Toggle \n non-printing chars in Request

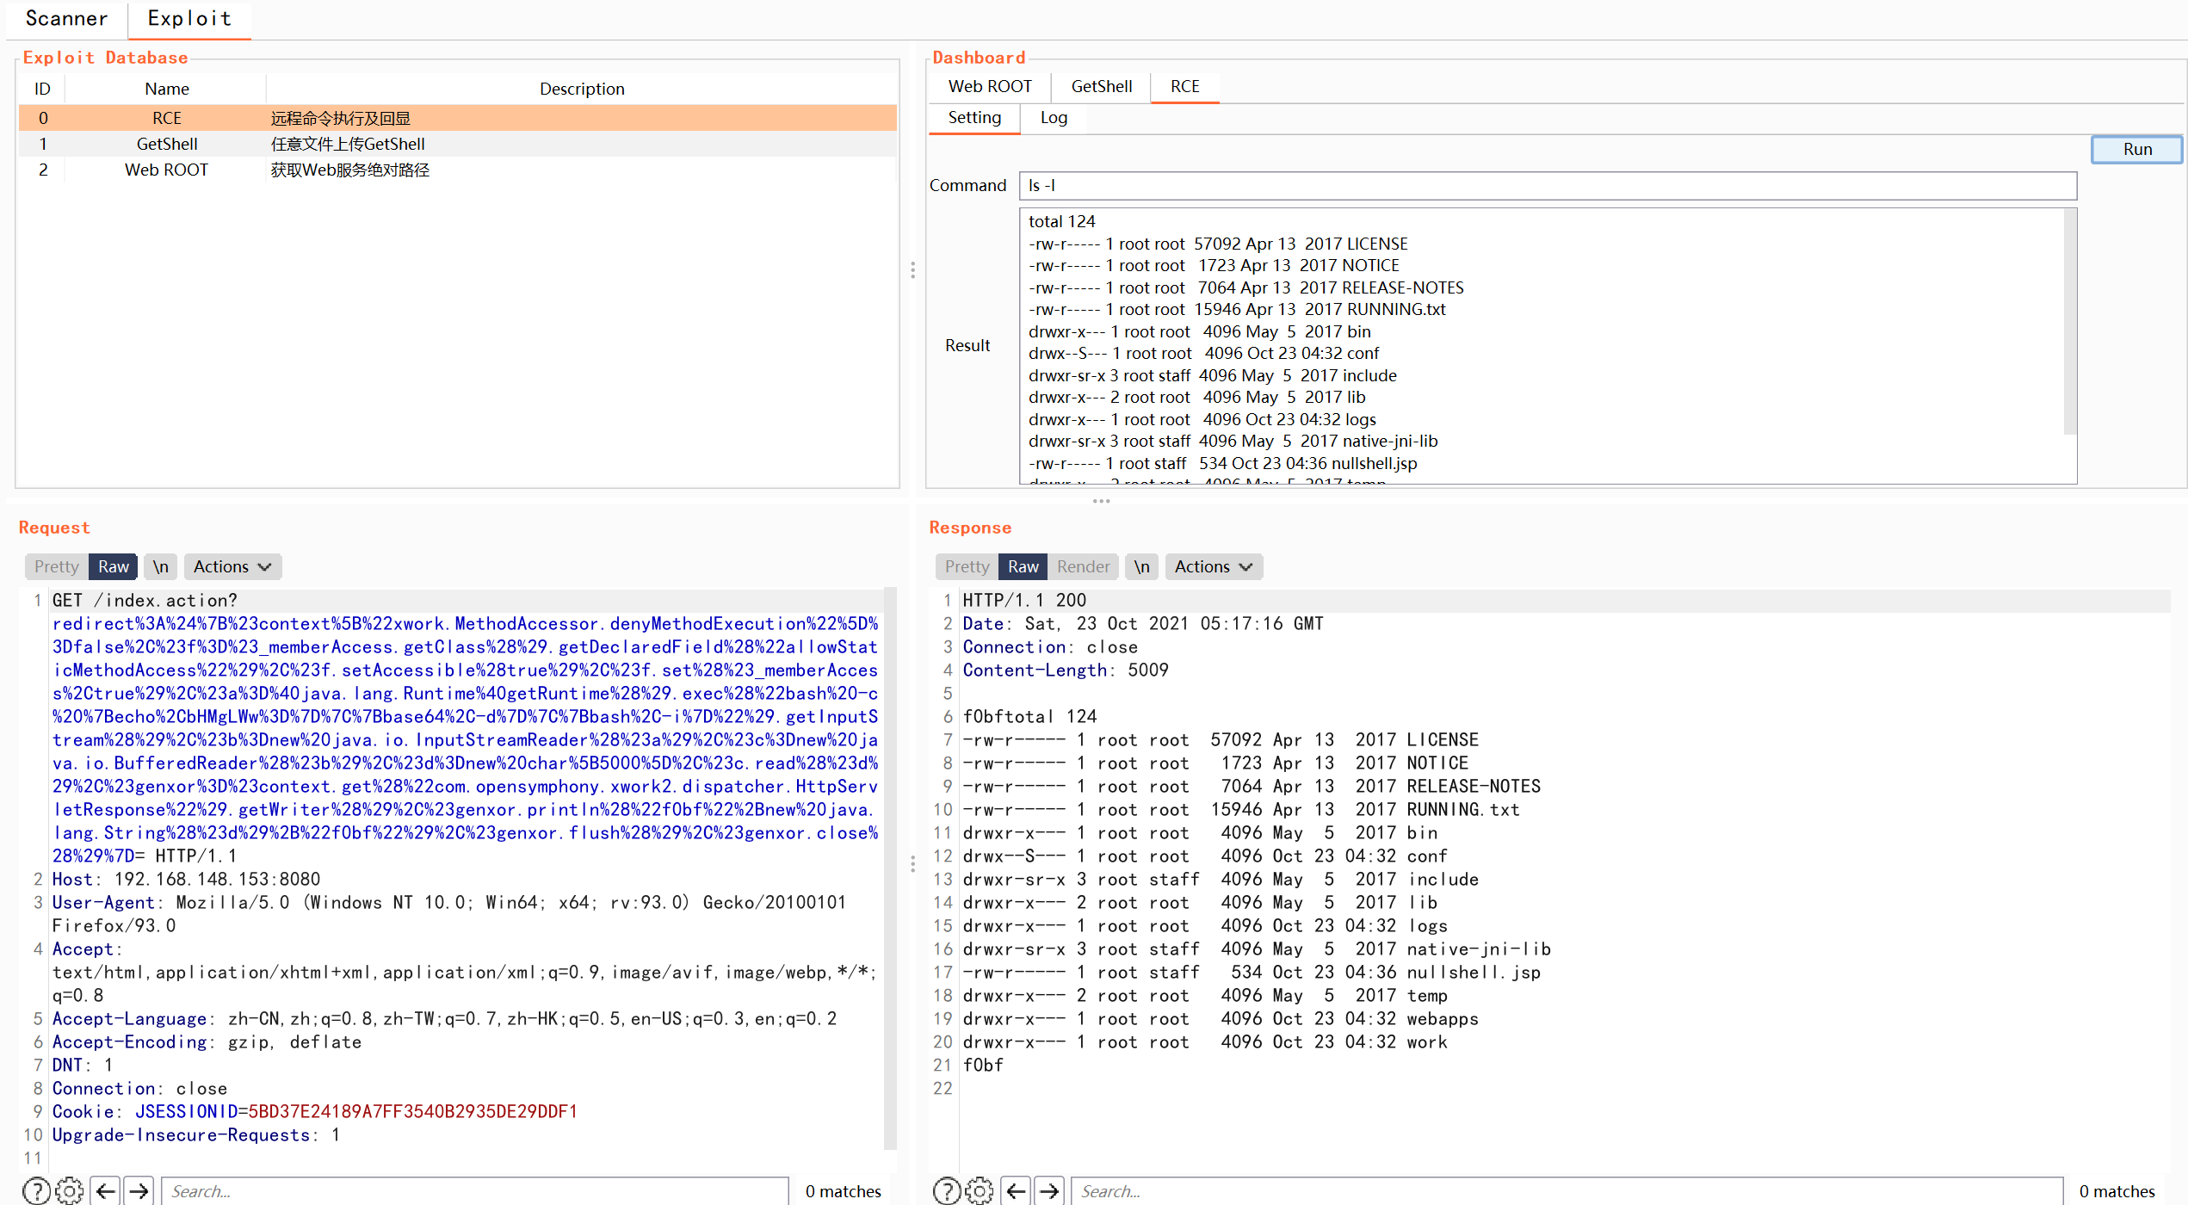coord(160,566)
